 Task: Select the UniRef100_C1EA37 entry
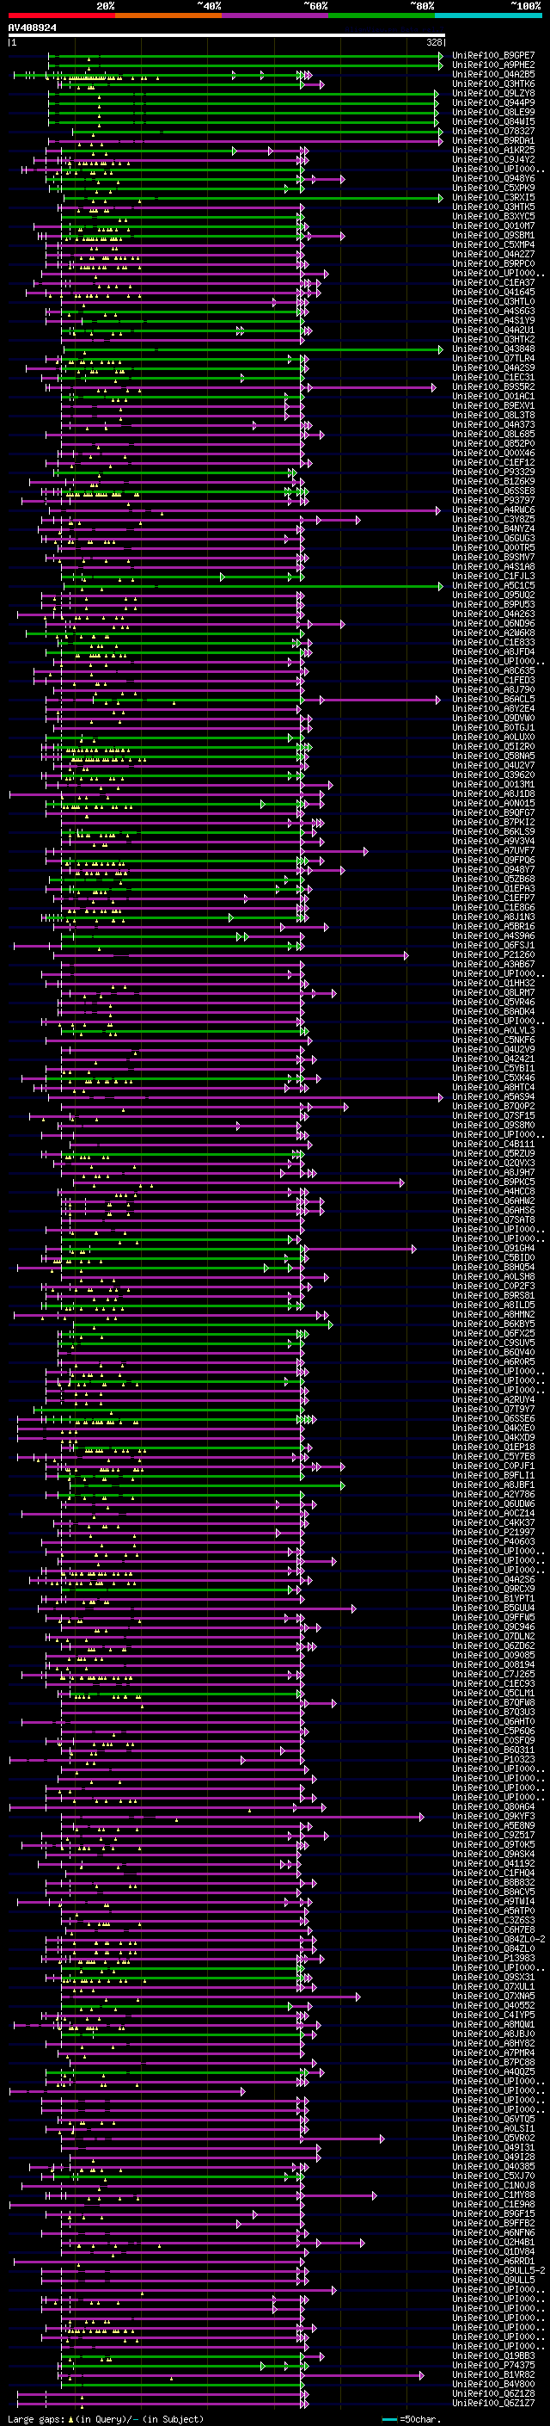[x=493, y=282]
